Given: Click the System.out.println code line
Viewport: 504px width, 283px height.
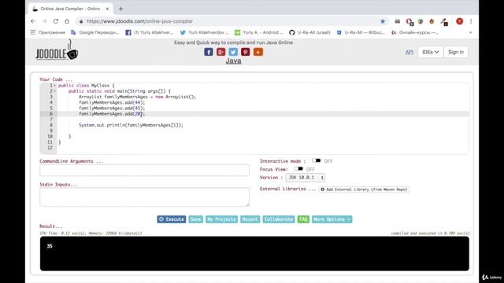Looking at the screenshot, I should 131,125.
